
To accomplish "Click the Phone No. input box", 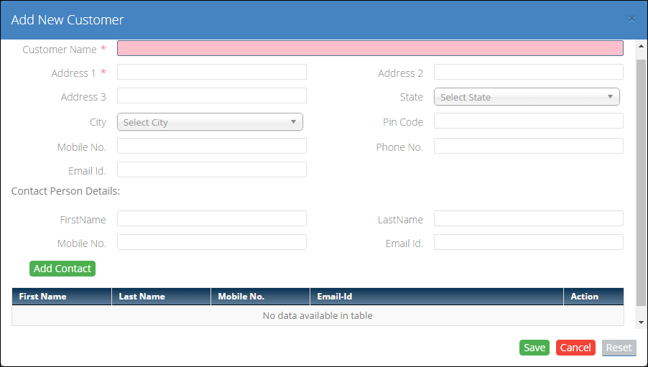I will pos(528,146).
